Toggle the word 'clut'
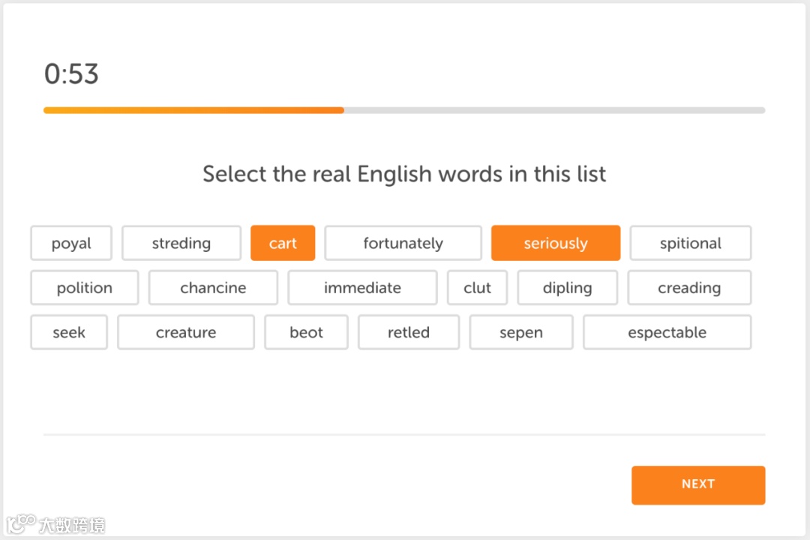Viewport: 810px width, 540px height. coord(477,288)
